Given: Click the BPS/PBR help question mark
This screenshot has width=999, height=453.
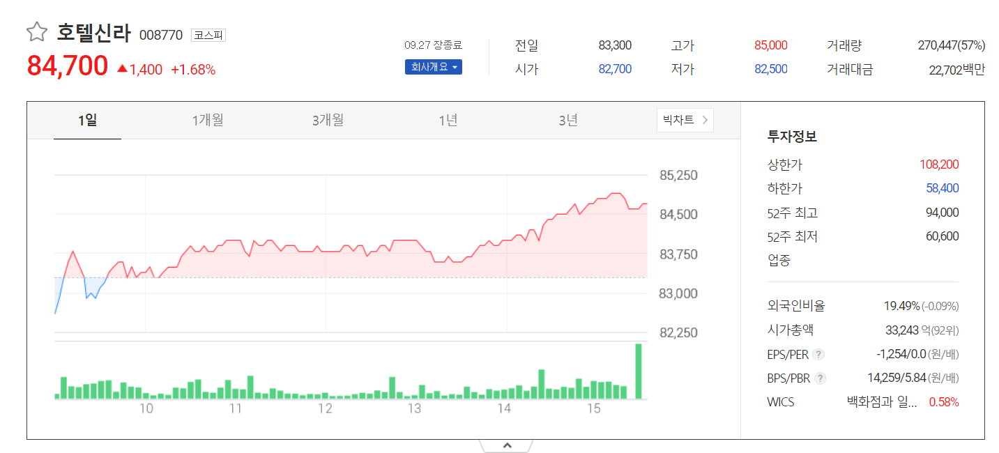Looking at the screenshot, I should 821,378.
